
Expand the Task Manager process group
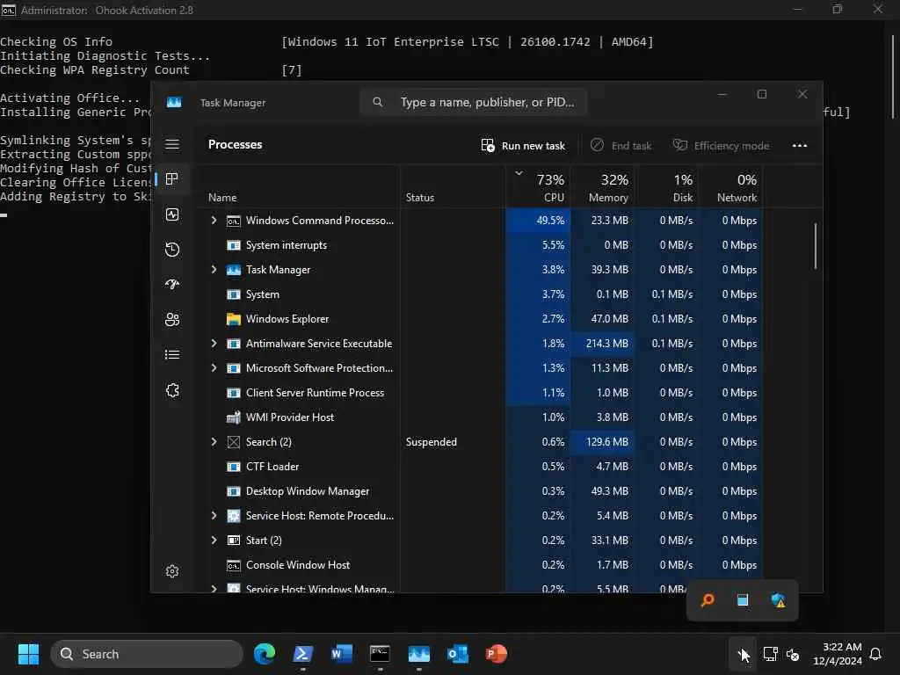tap(214, 269)
